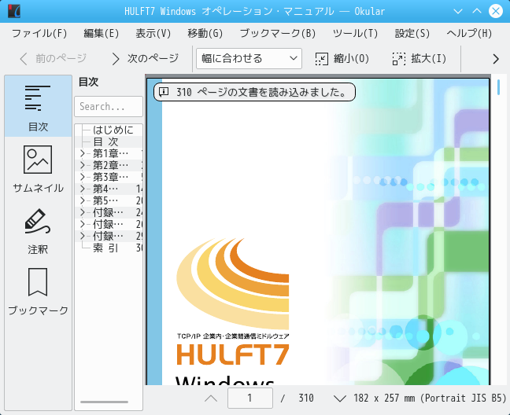Expand the 第1章 tree entry
This screenshot has width=510, height=415.
pos(83,153)
